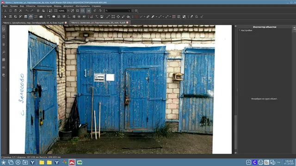Open the Вид menu
Viewport: 296px width, 166px height.
(22, 6)
